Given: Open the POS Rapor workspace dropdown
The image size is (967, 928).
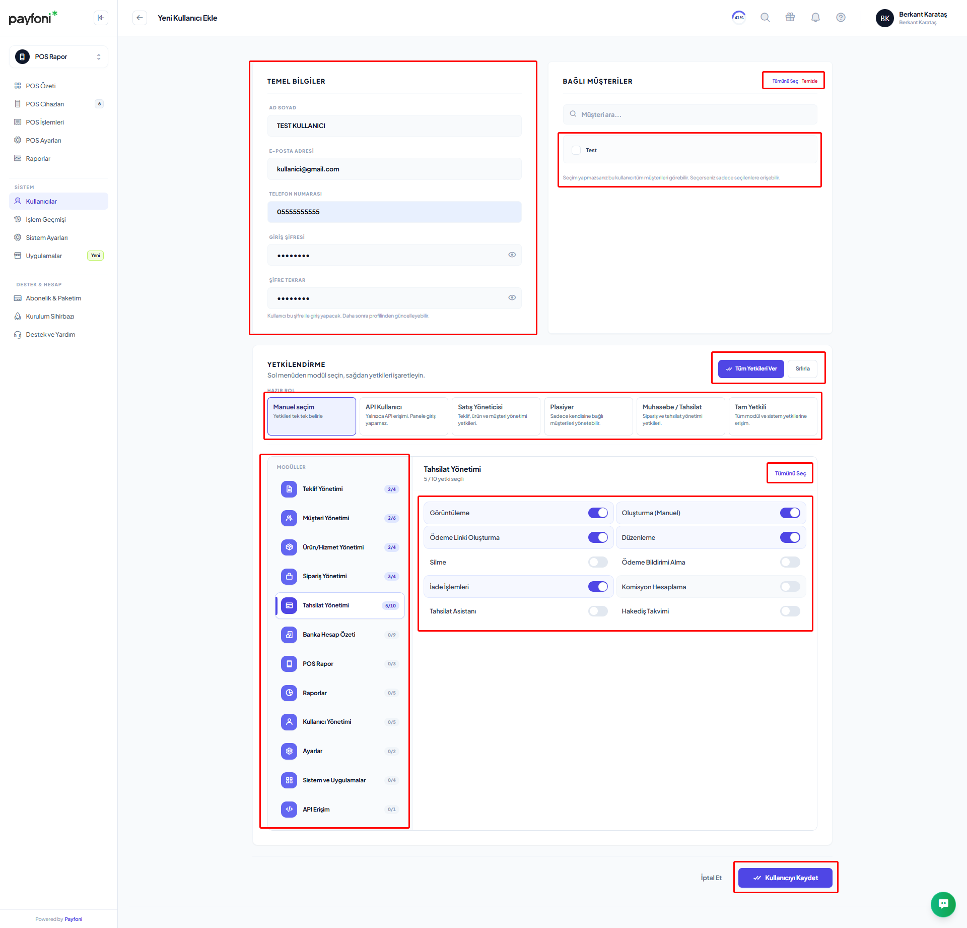Looking at the screenshot, I should click(58, 56).
